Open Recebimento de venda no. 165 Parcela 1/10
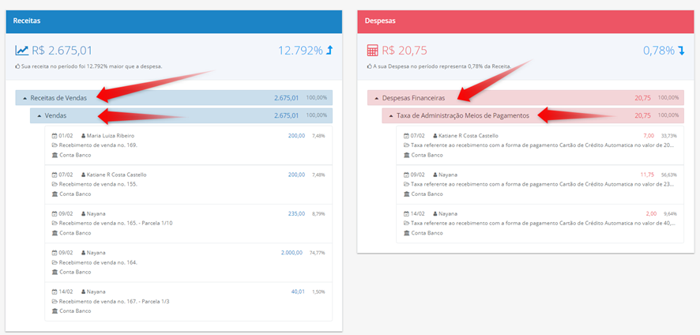The image size is (700, 335). [x=188, y=224]
